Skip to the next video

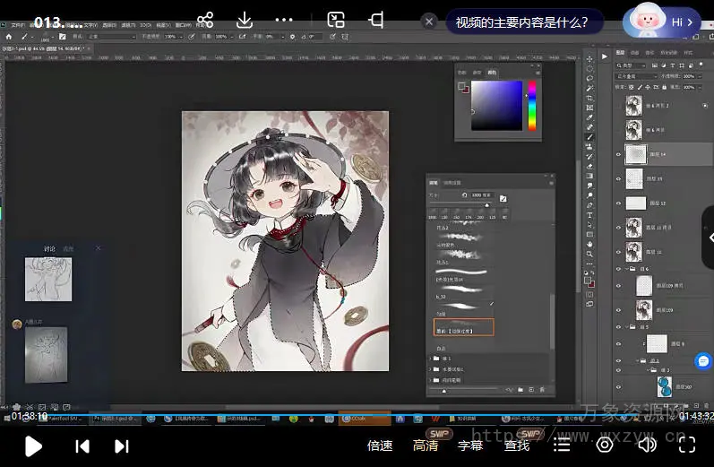[122, 445]
